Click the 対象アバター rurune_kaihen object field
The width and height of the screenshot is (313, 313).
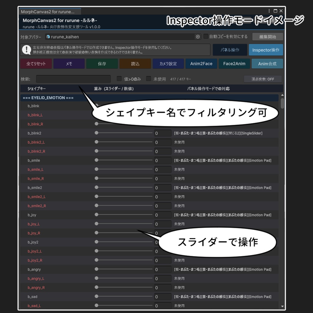pyautogui.click(x=123, y=37)
